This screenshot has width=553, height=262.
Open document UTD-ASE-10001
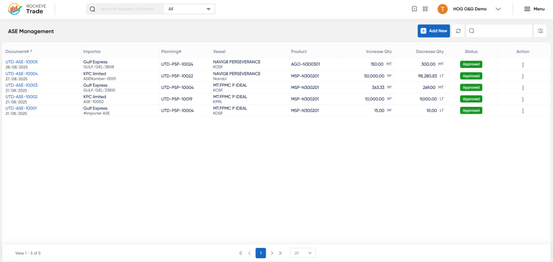click(x=21, y=108)
